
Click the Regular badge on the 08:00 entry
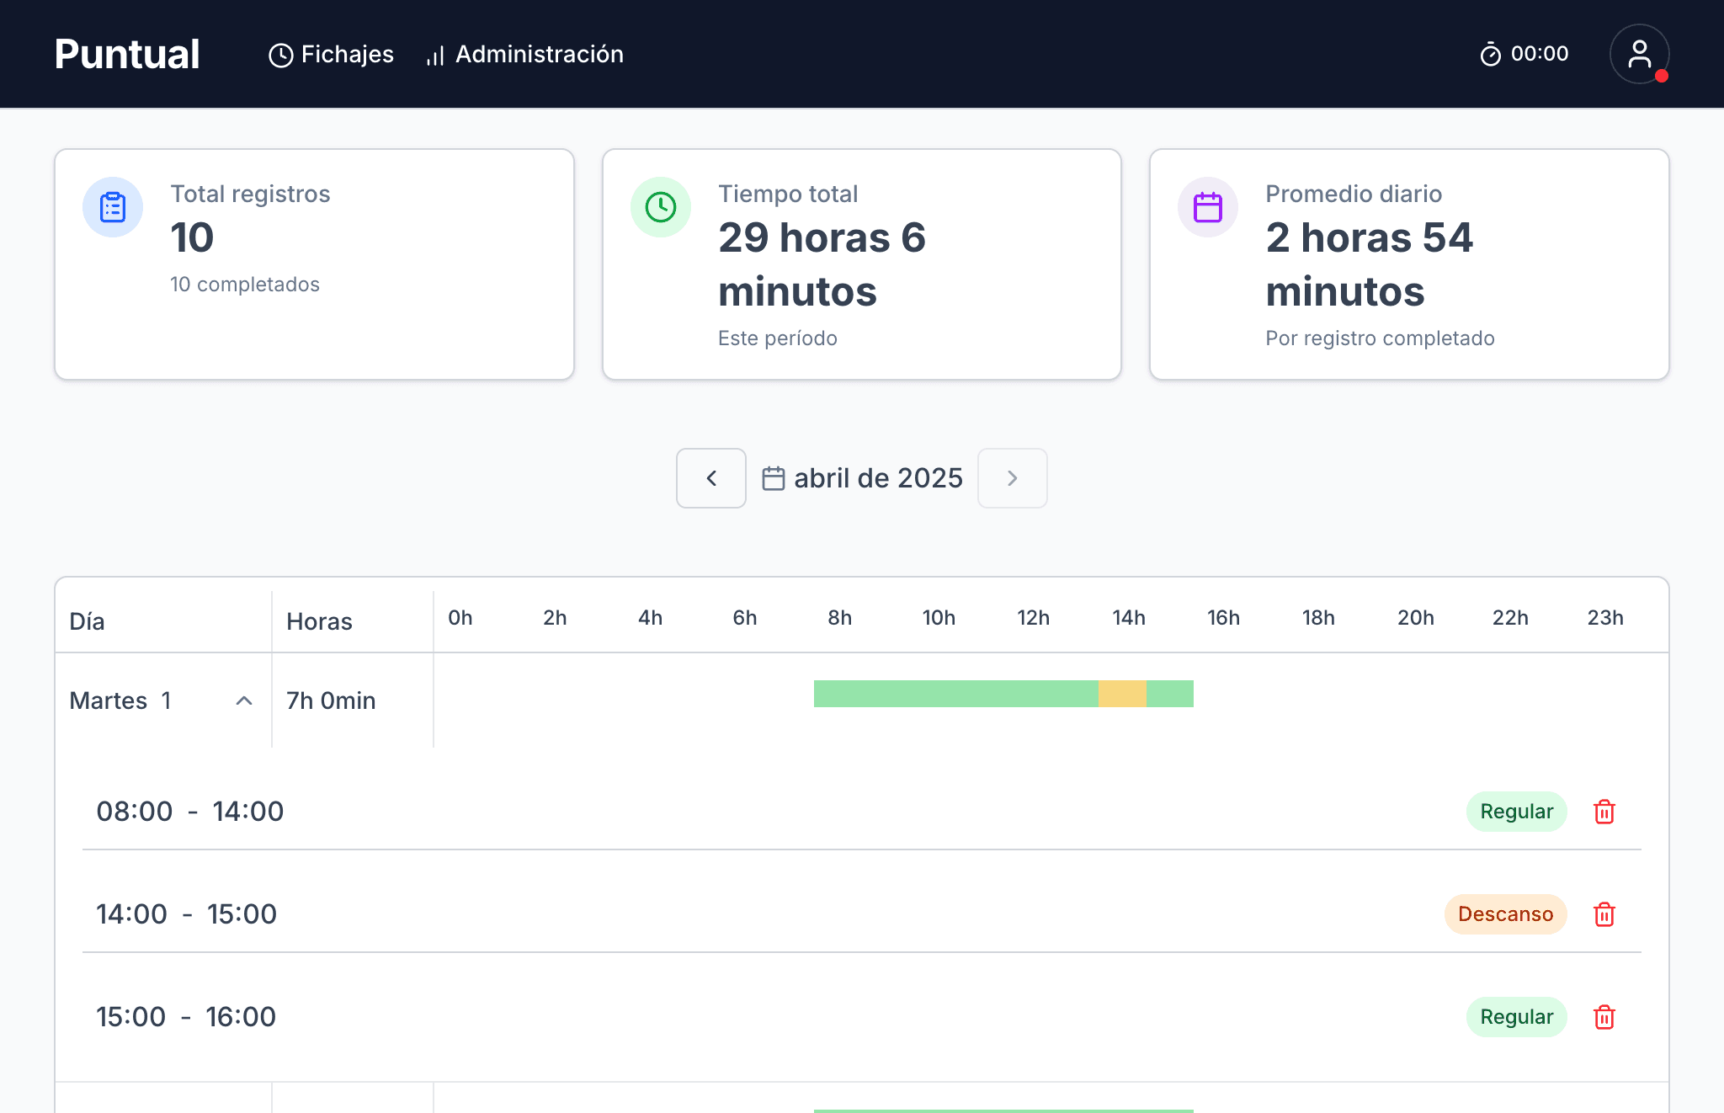[1516, 812]
